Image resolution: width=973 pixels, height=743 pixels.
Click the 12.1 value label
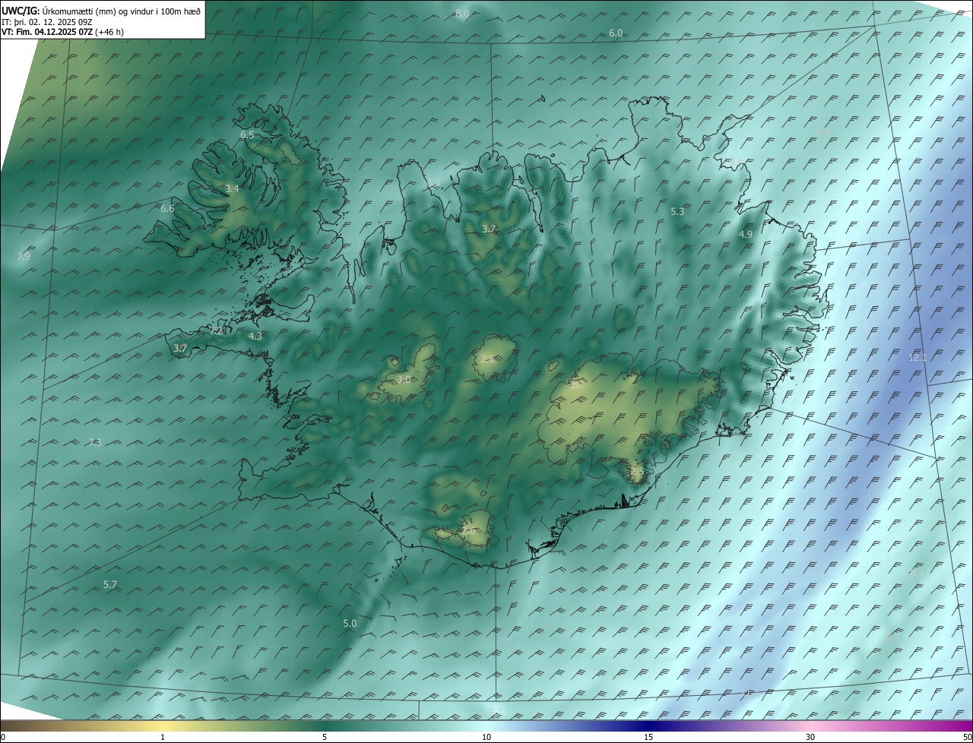click(x=918, y=357)
